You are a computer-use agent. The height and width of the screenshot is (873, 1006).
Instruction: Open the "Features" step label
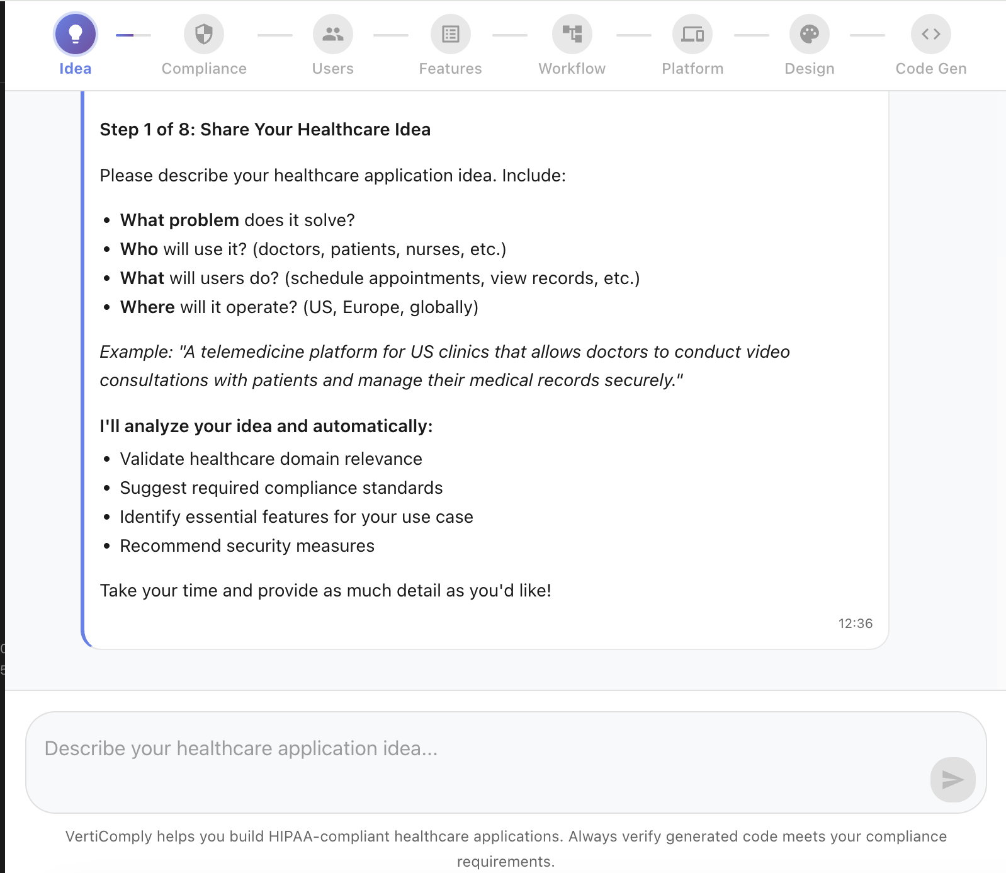pos(451,69)
